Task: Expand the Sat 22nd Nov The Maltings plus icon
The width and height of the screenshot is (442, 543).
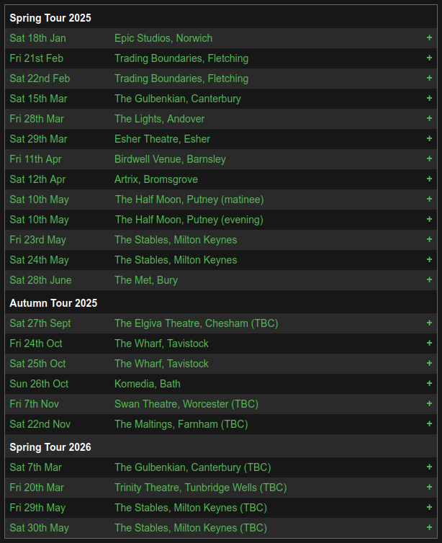Action: 429,423
